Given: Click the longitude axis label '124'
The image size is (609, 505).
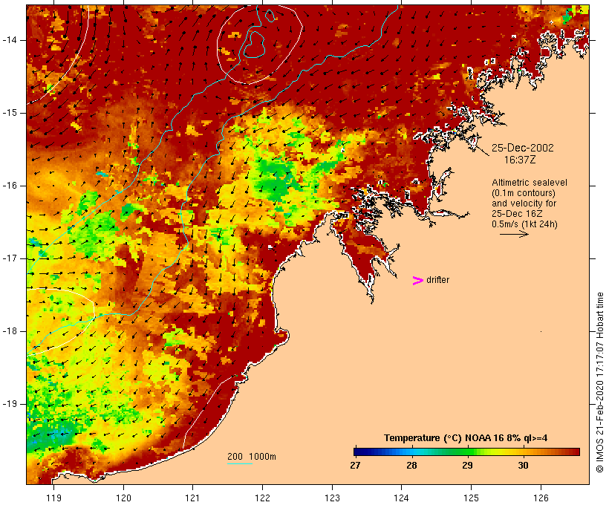Looking at the screenshot, I should (401, 498).
